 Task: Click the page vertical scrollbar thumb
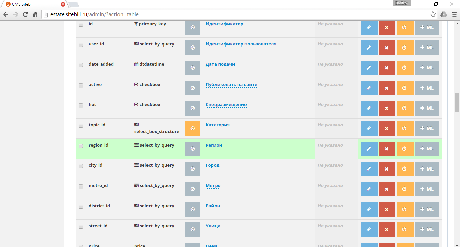457,102
